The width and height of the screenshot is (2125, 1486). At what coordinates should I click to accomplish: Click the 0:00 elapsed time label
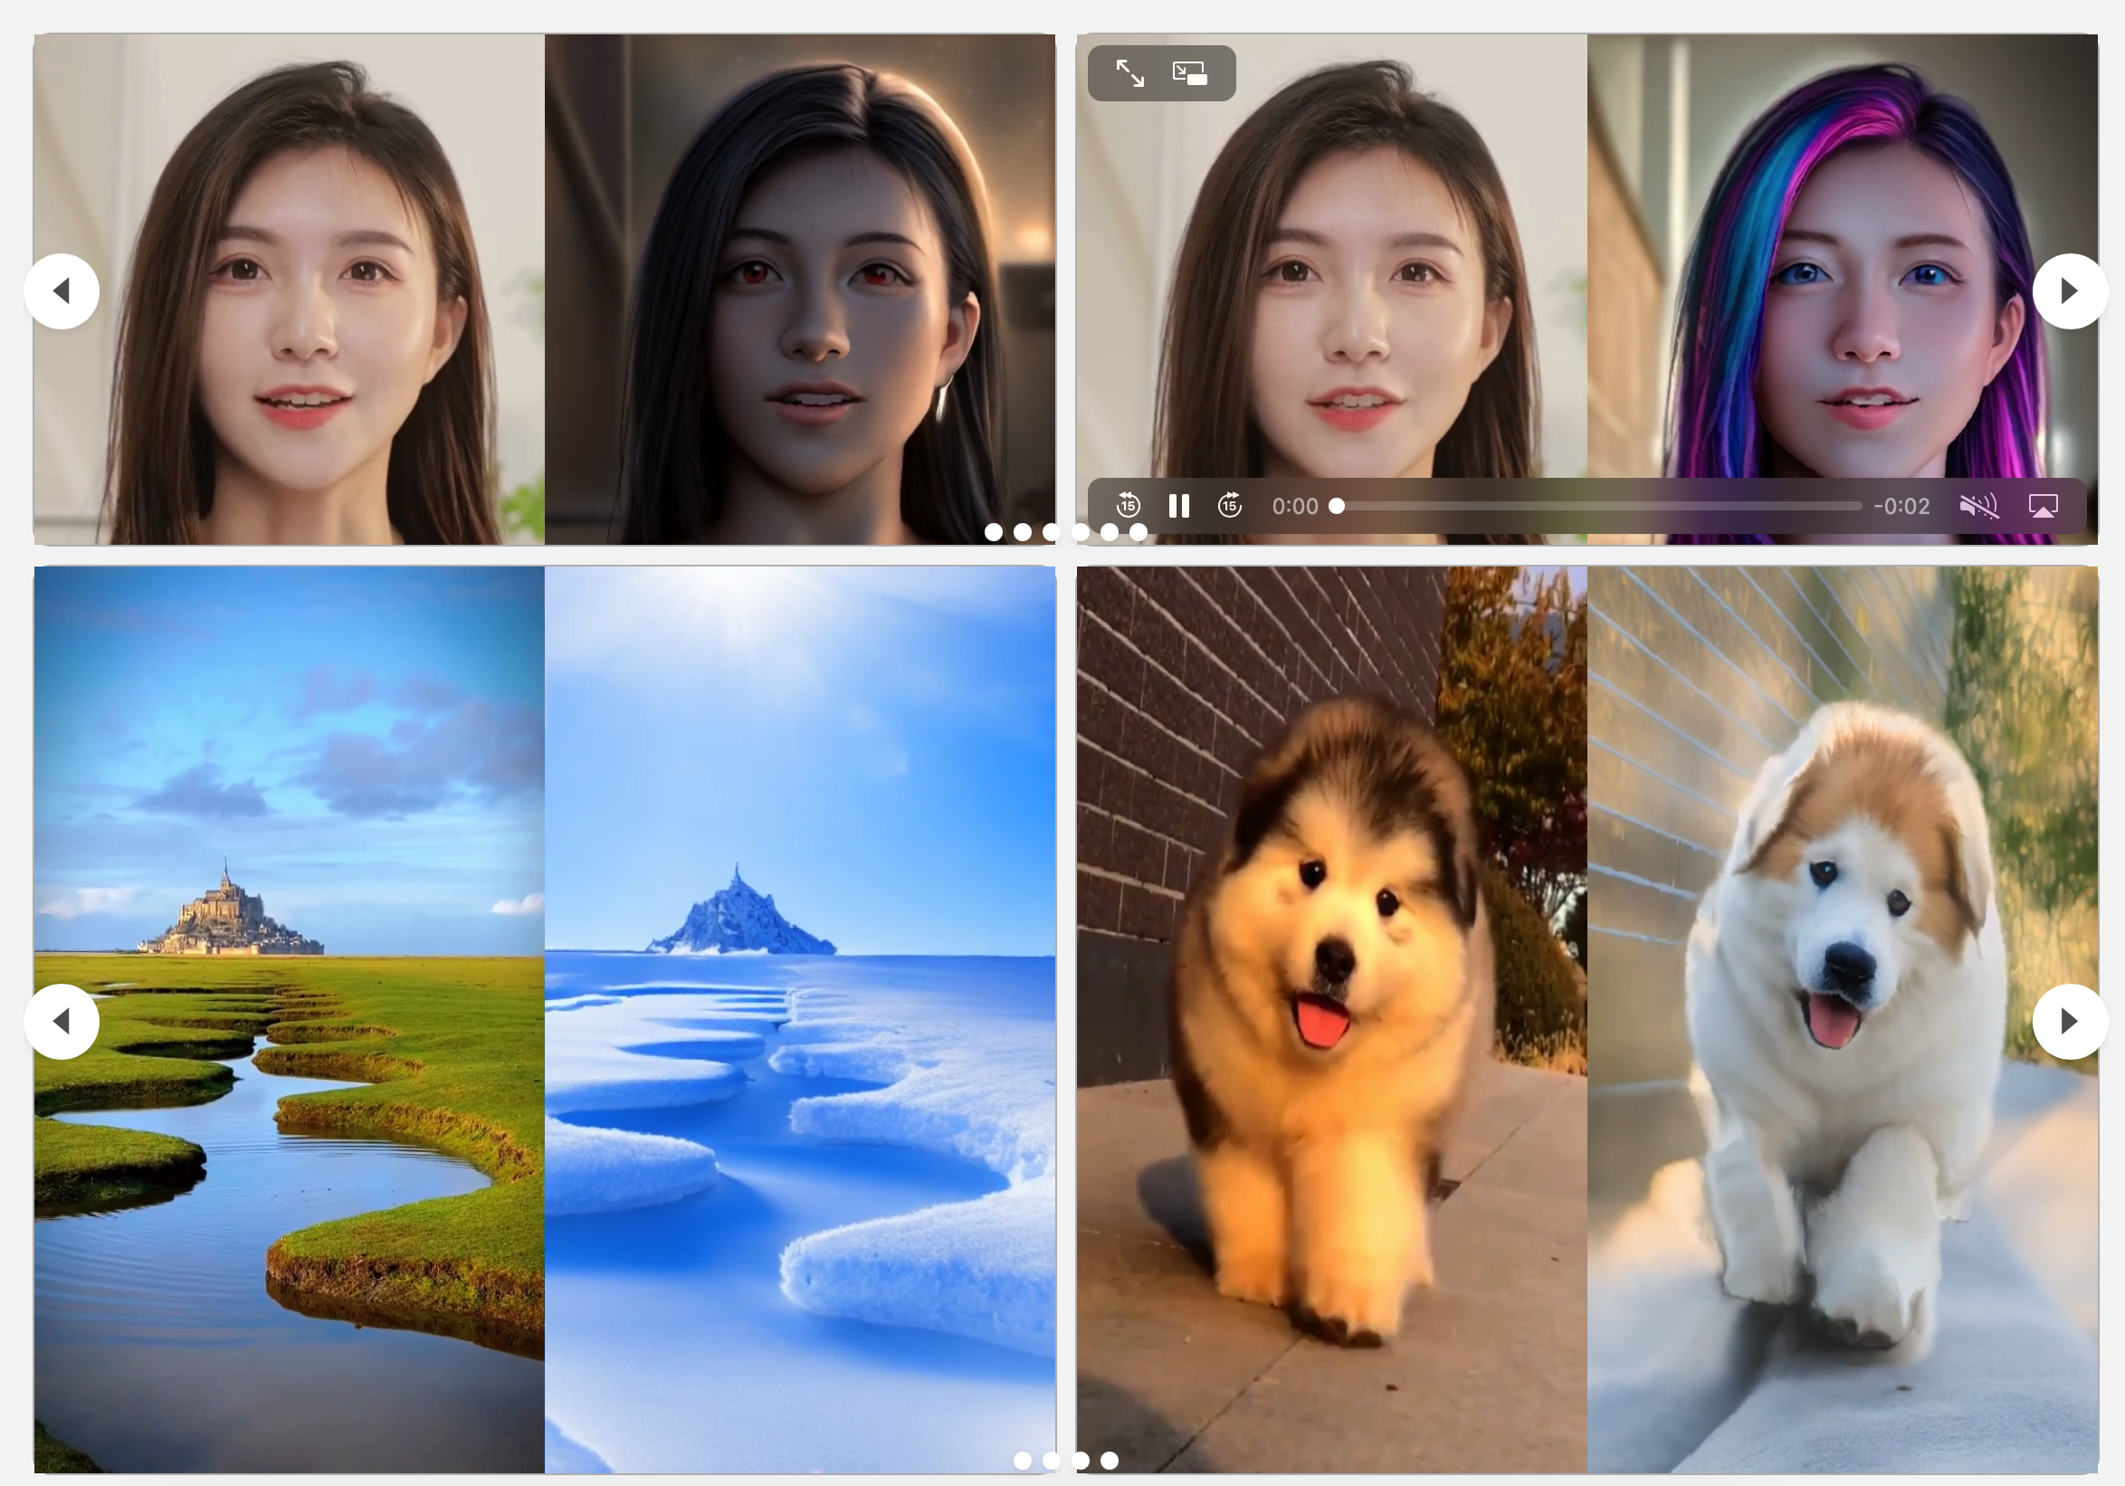point(1295,506)
